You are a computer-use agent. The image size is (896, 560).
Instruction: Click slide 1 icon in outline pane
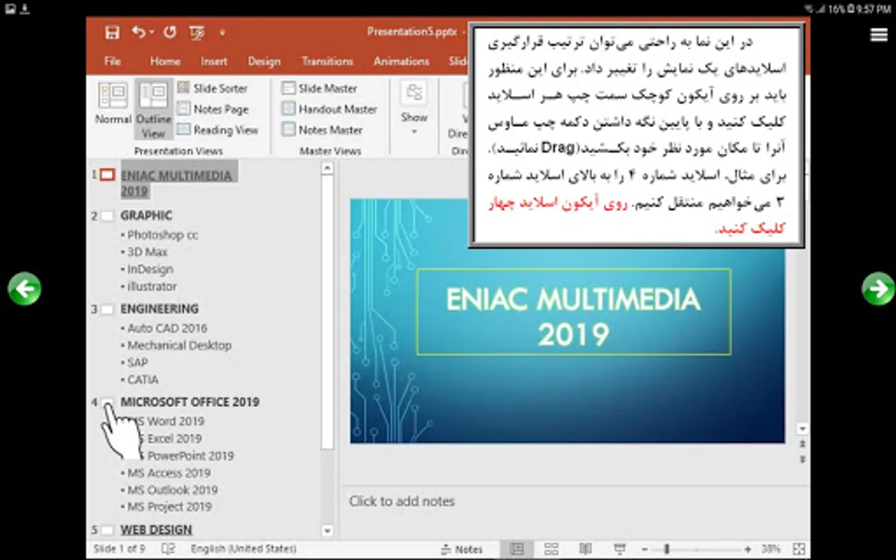(108, 175)
